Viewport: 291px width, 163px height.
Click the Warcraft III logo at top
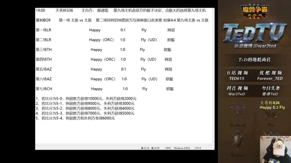click(x=254, y=12)
